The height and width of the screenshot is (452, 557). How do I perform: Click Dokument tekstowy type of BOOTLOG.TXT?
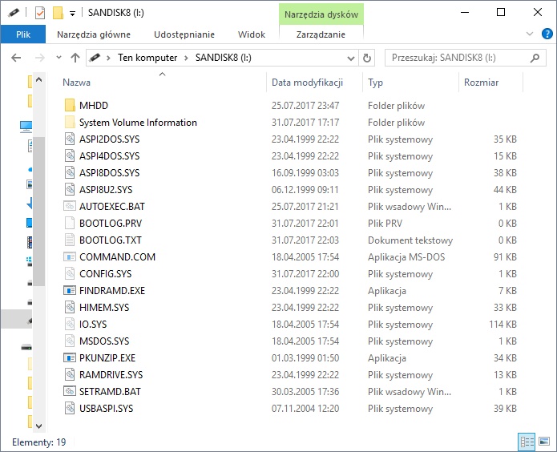410,240
